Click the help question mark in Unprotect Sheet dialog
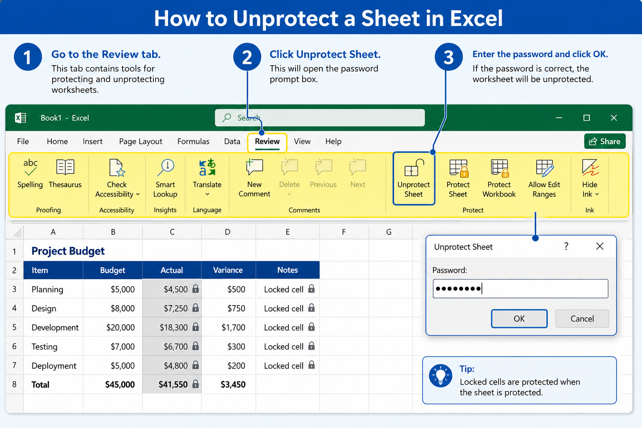 pyautogui.click(x=566, y=246)
